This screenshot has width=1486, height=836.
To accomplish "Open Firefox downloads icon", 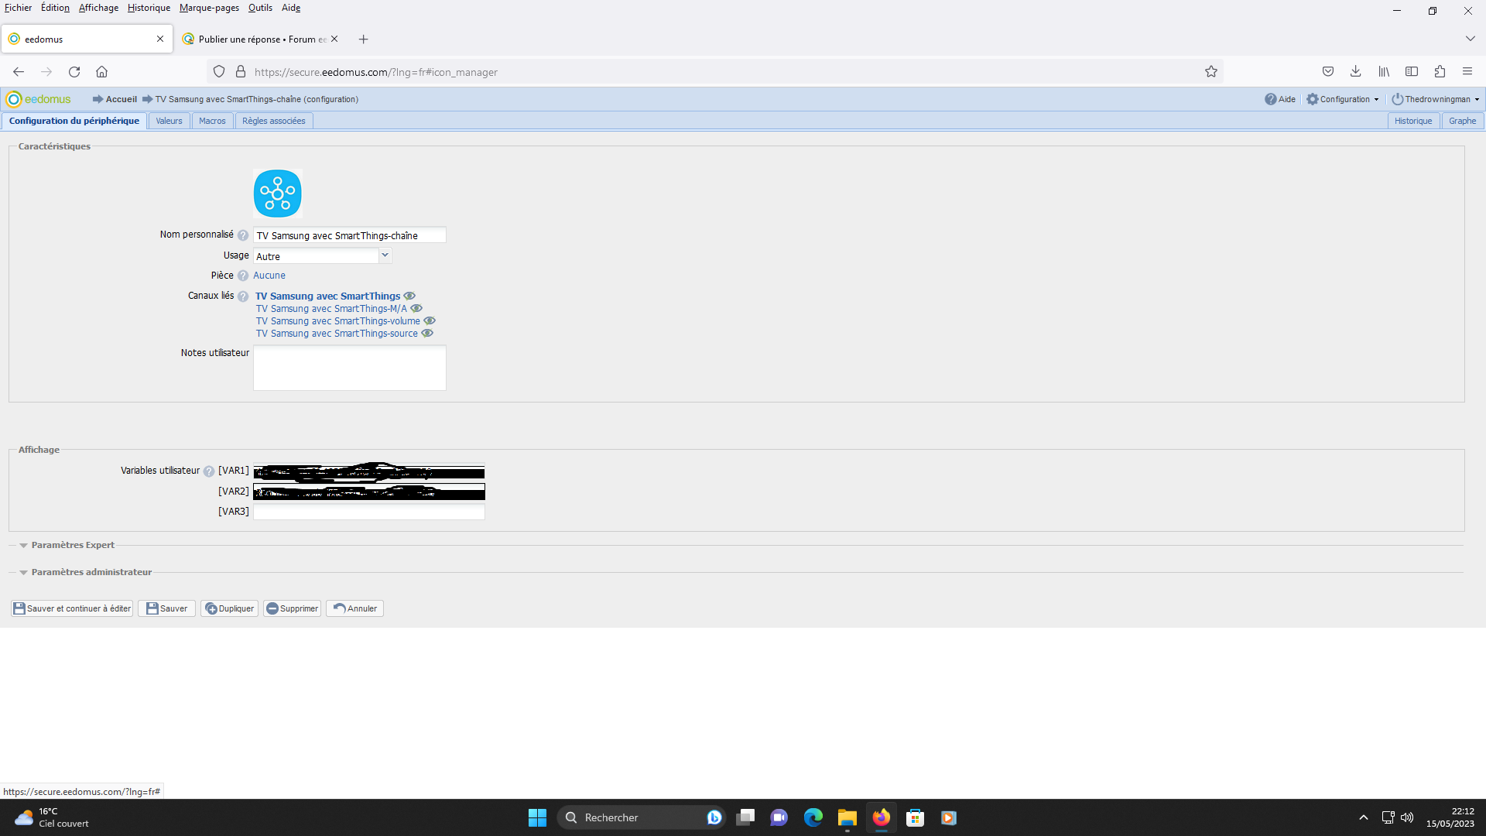I will pos(1356,71).
